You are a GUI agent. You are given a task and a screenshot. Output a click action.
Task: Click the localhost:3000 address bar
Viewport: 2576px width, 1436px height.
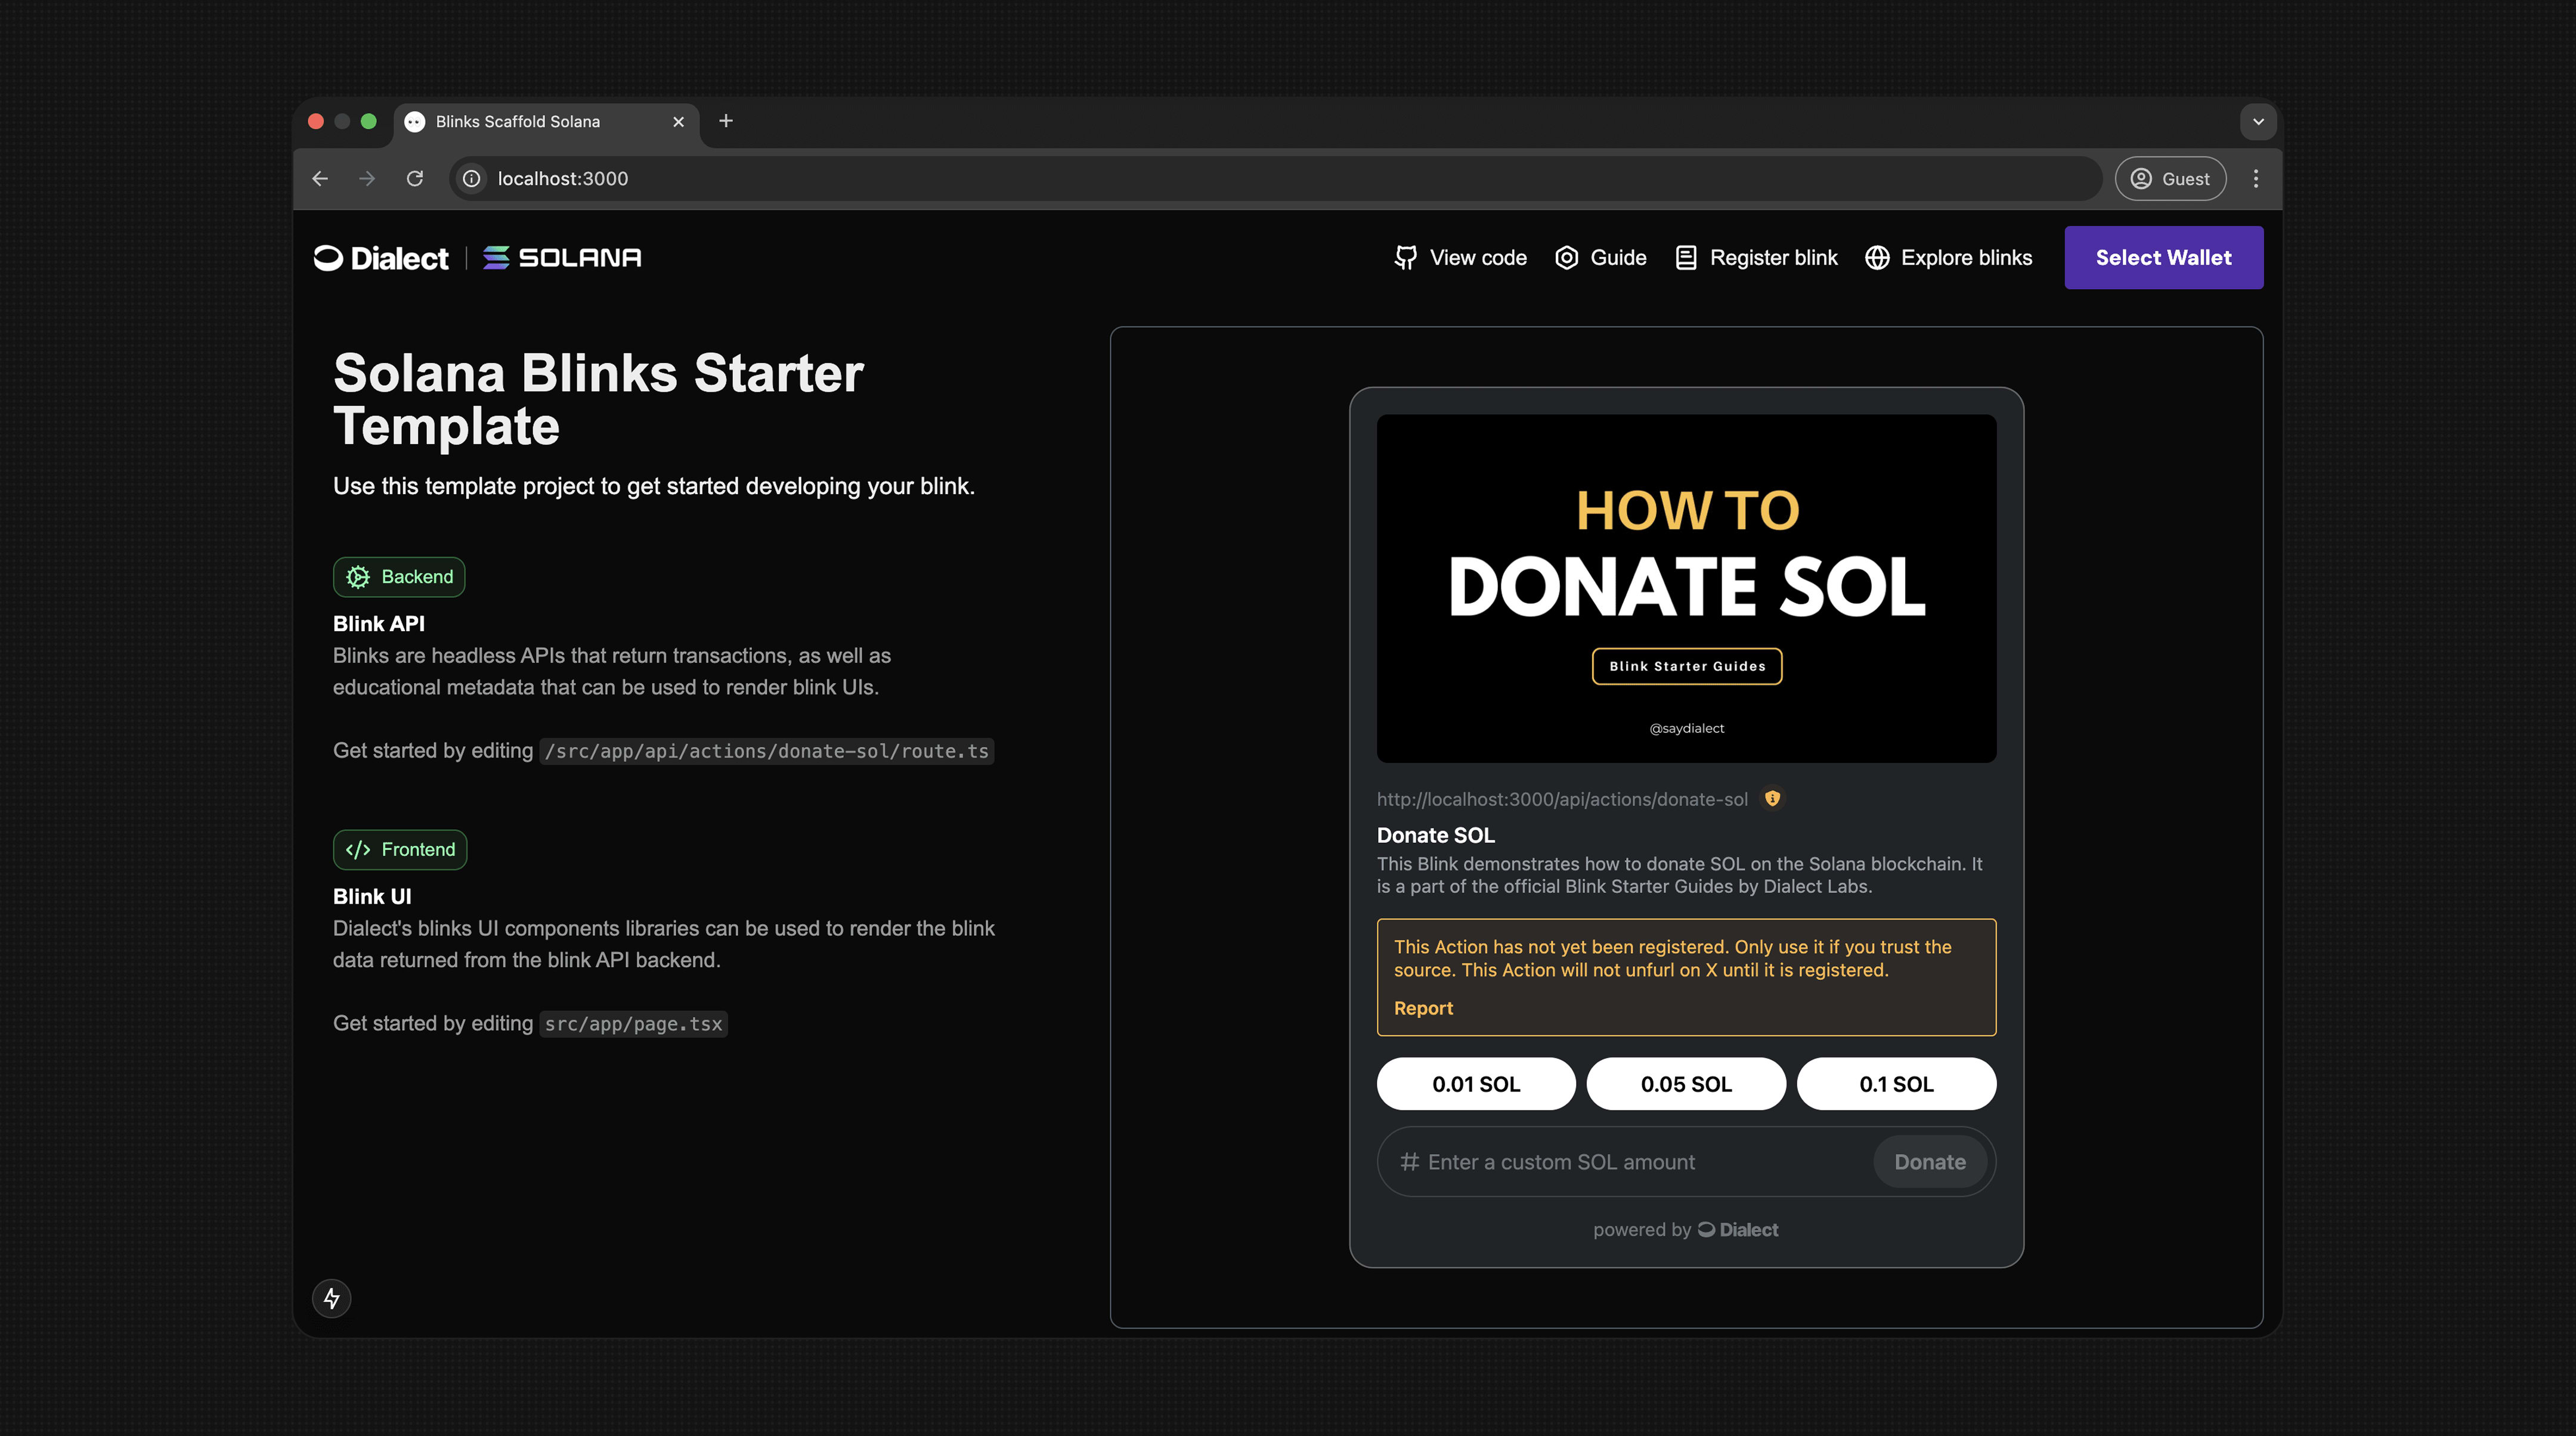pos(1275,178)
